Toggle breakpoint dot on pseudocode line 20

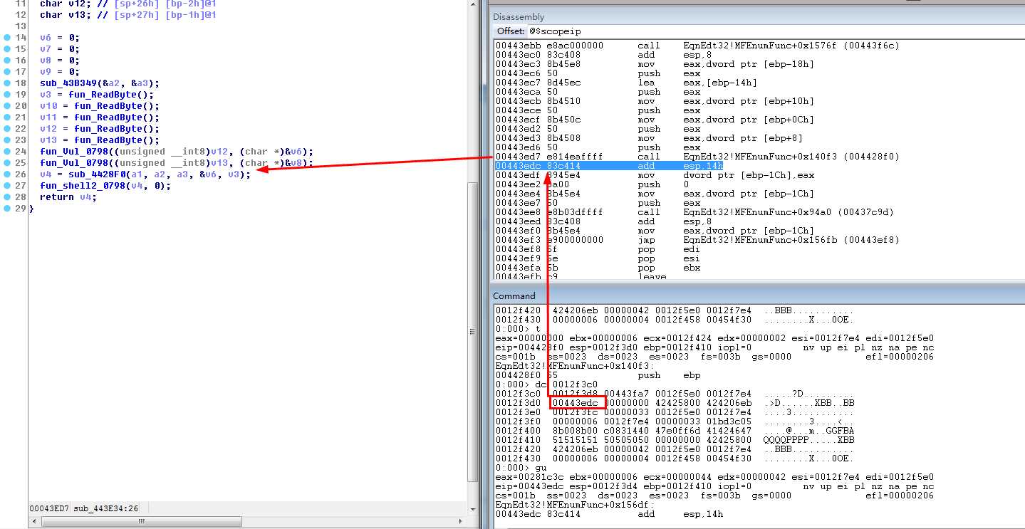click(x=6, y=105)
